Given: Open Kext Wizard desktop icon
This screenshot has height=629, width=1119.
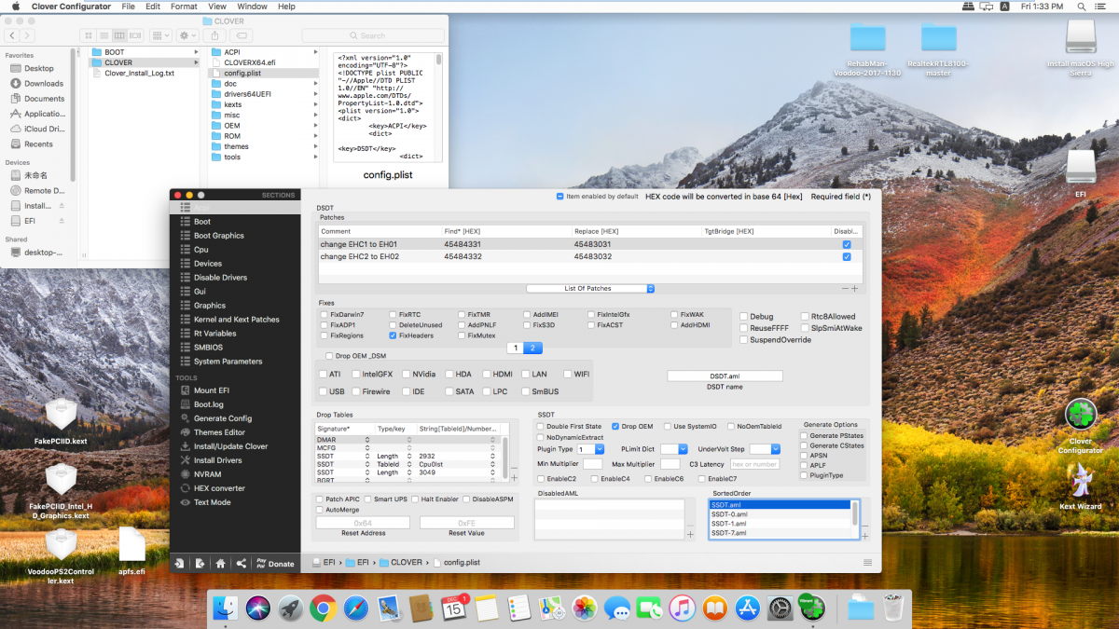Looking at the screenshot, I should 1080,480.
